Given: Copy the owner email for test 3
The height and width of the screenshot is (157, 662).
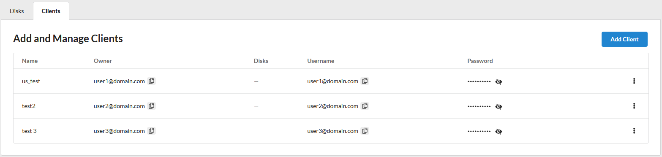Looking at the screenshot, I should click(152, 131).
